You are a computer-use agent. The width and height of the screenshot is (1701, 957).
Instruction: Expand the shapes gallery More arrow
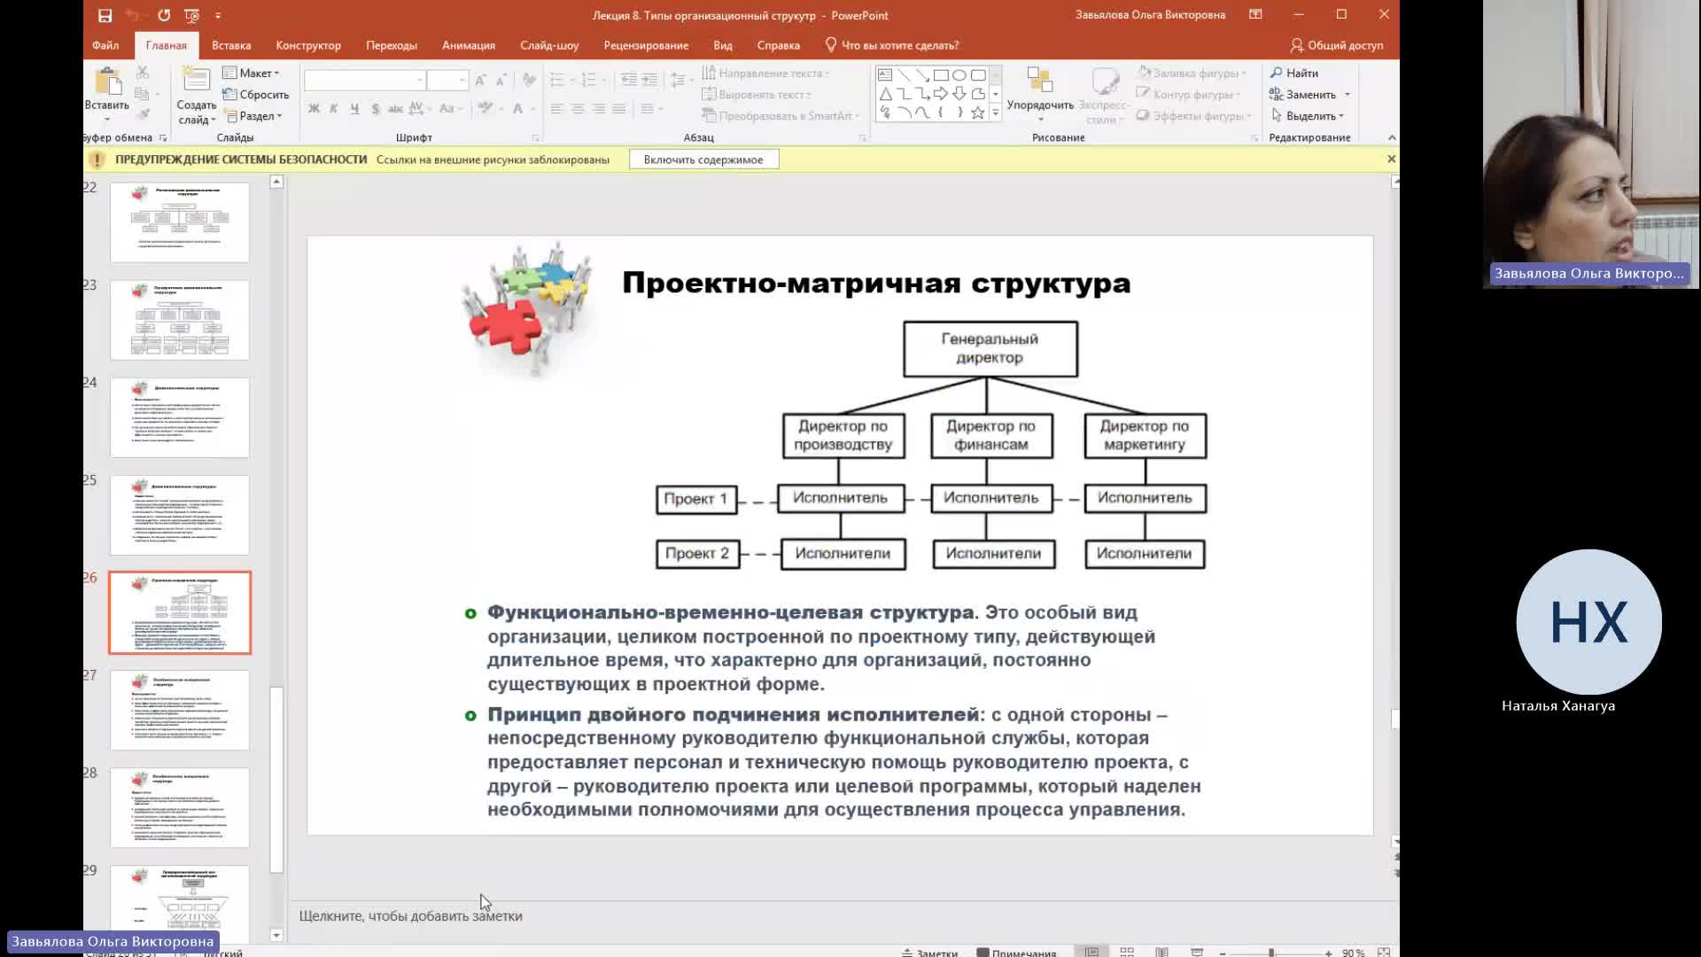996,113
